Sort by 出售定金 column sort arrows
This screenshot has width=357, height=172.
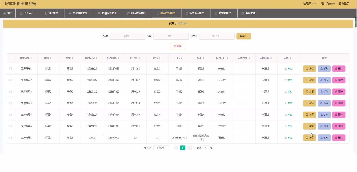[x=97, y=58]
